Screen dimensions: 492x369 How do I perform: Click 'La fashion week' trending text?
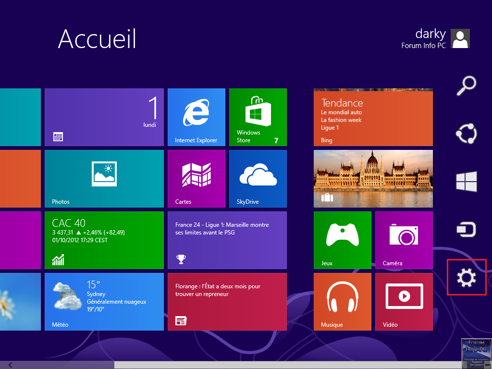click(341, 120)
